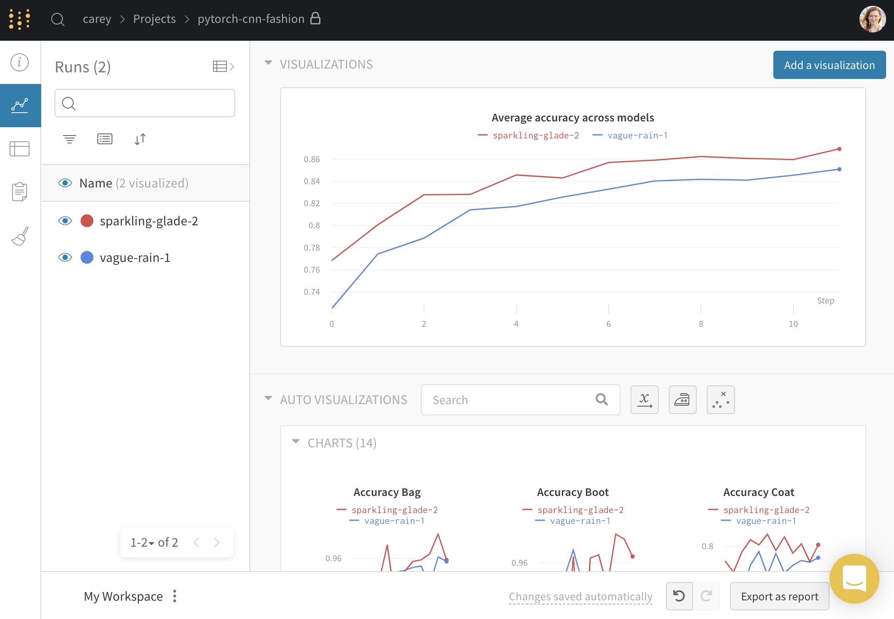Collapse the VISUALIZATIONS section
Viewport: 894px width, 619px height.
click(x=268, y=63)
